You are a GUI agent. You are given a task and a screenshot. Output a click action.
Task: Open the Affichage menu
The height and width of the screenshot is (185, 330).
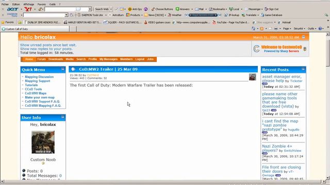(x=29, y=4)
